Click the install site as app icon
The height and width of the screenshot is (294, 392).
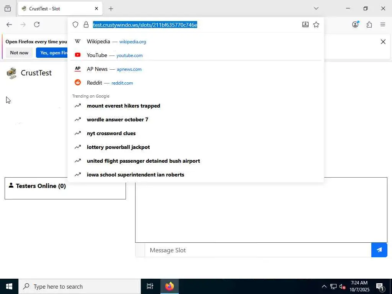[305, 24]
